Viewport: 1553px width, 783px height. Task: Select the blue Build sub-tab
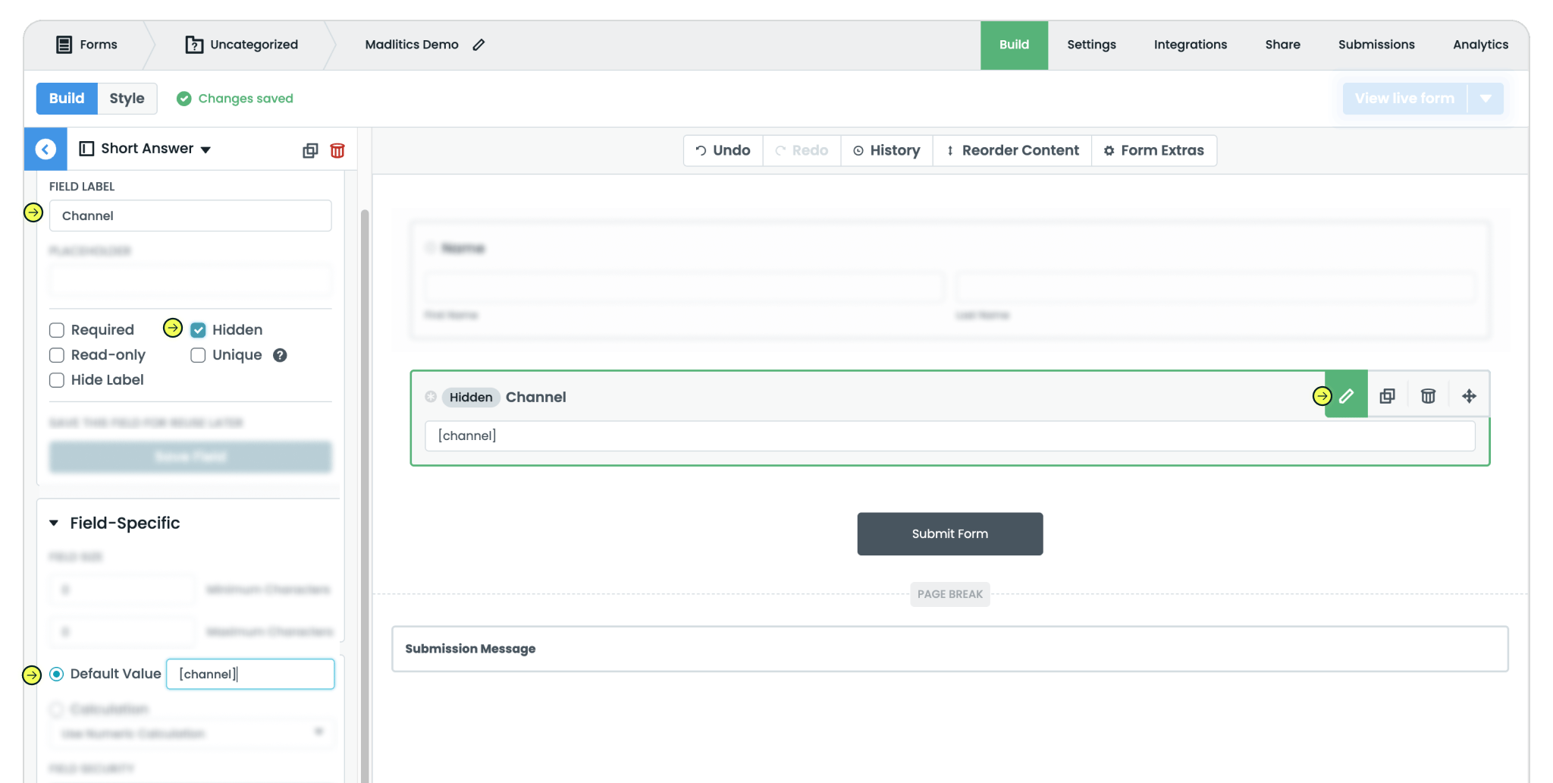(67, 99)
